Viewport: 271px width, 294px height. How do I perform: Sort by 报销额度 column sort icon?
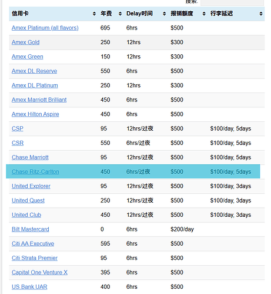point(204,14)
